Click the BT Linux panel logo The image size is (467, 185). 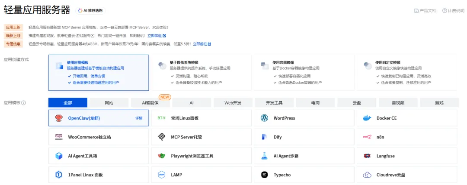coord(161,118)
